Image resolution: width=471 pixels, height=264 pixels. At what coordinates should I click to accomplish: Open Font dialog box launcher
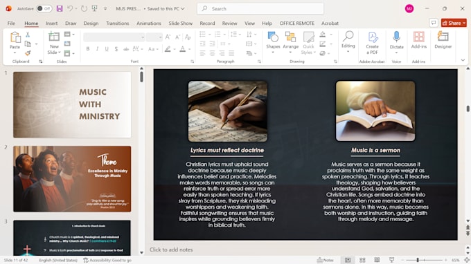coord(193,62)
